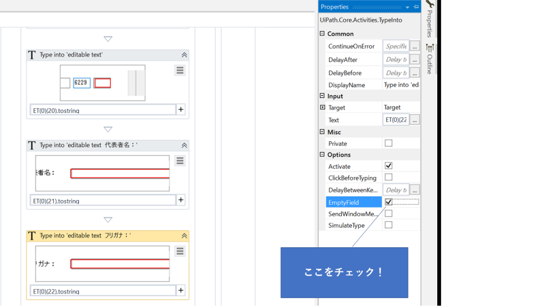Click plus button beside ET(0)(22).tostring
The width and height of the screenshot is (546, 307).
[x=181, y=290]
